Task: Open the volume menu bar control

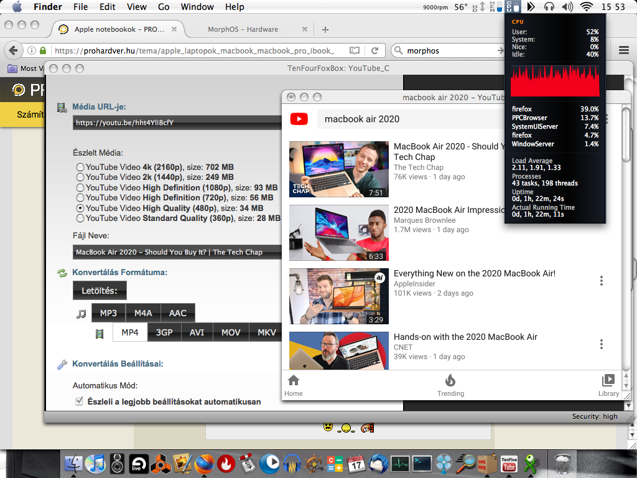Action: coord(567,6)
